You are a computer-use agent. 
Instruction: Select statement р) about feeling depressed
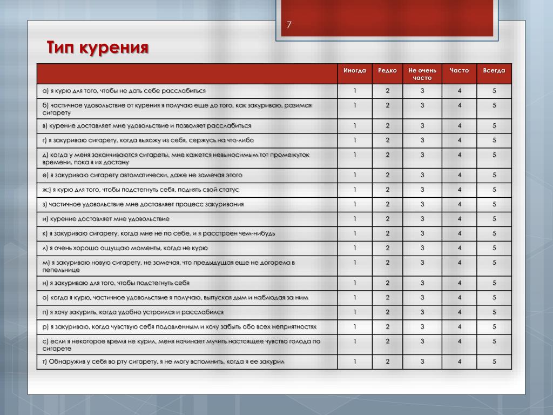tap(179, 326)
